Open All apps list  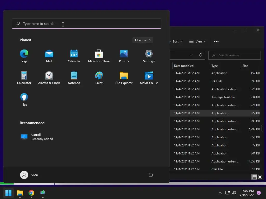(x=143, y=40)
